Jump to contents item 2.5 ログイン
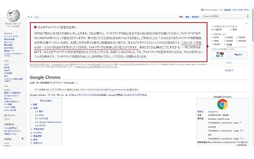254x159 pixels. (40, 126)
